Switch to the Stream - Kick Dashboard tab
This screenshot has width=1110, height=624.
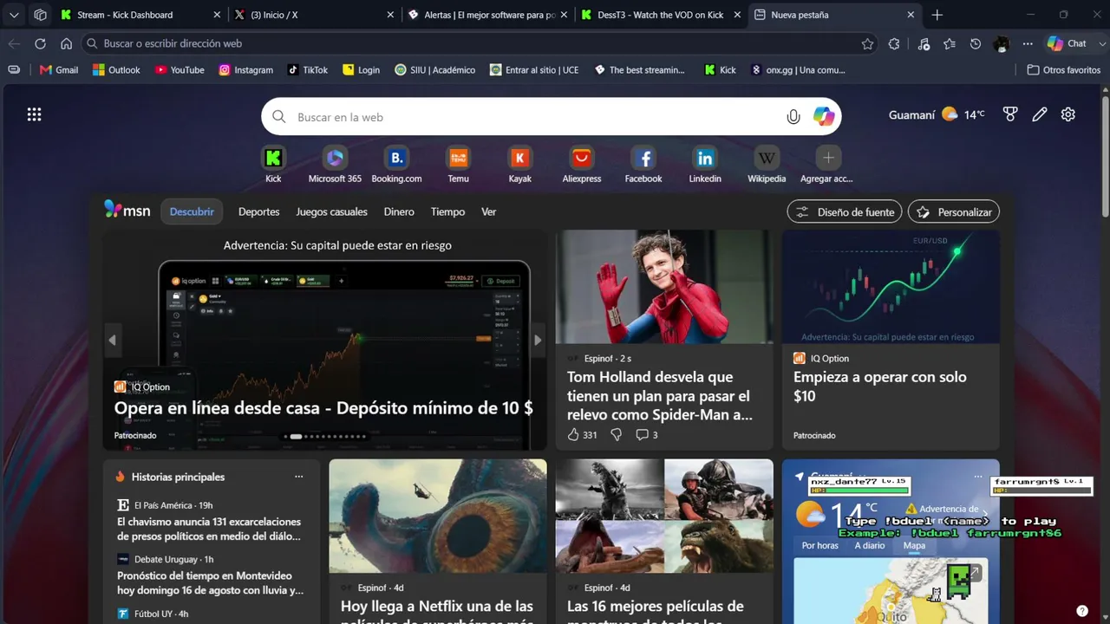click(x=141, y=15)
